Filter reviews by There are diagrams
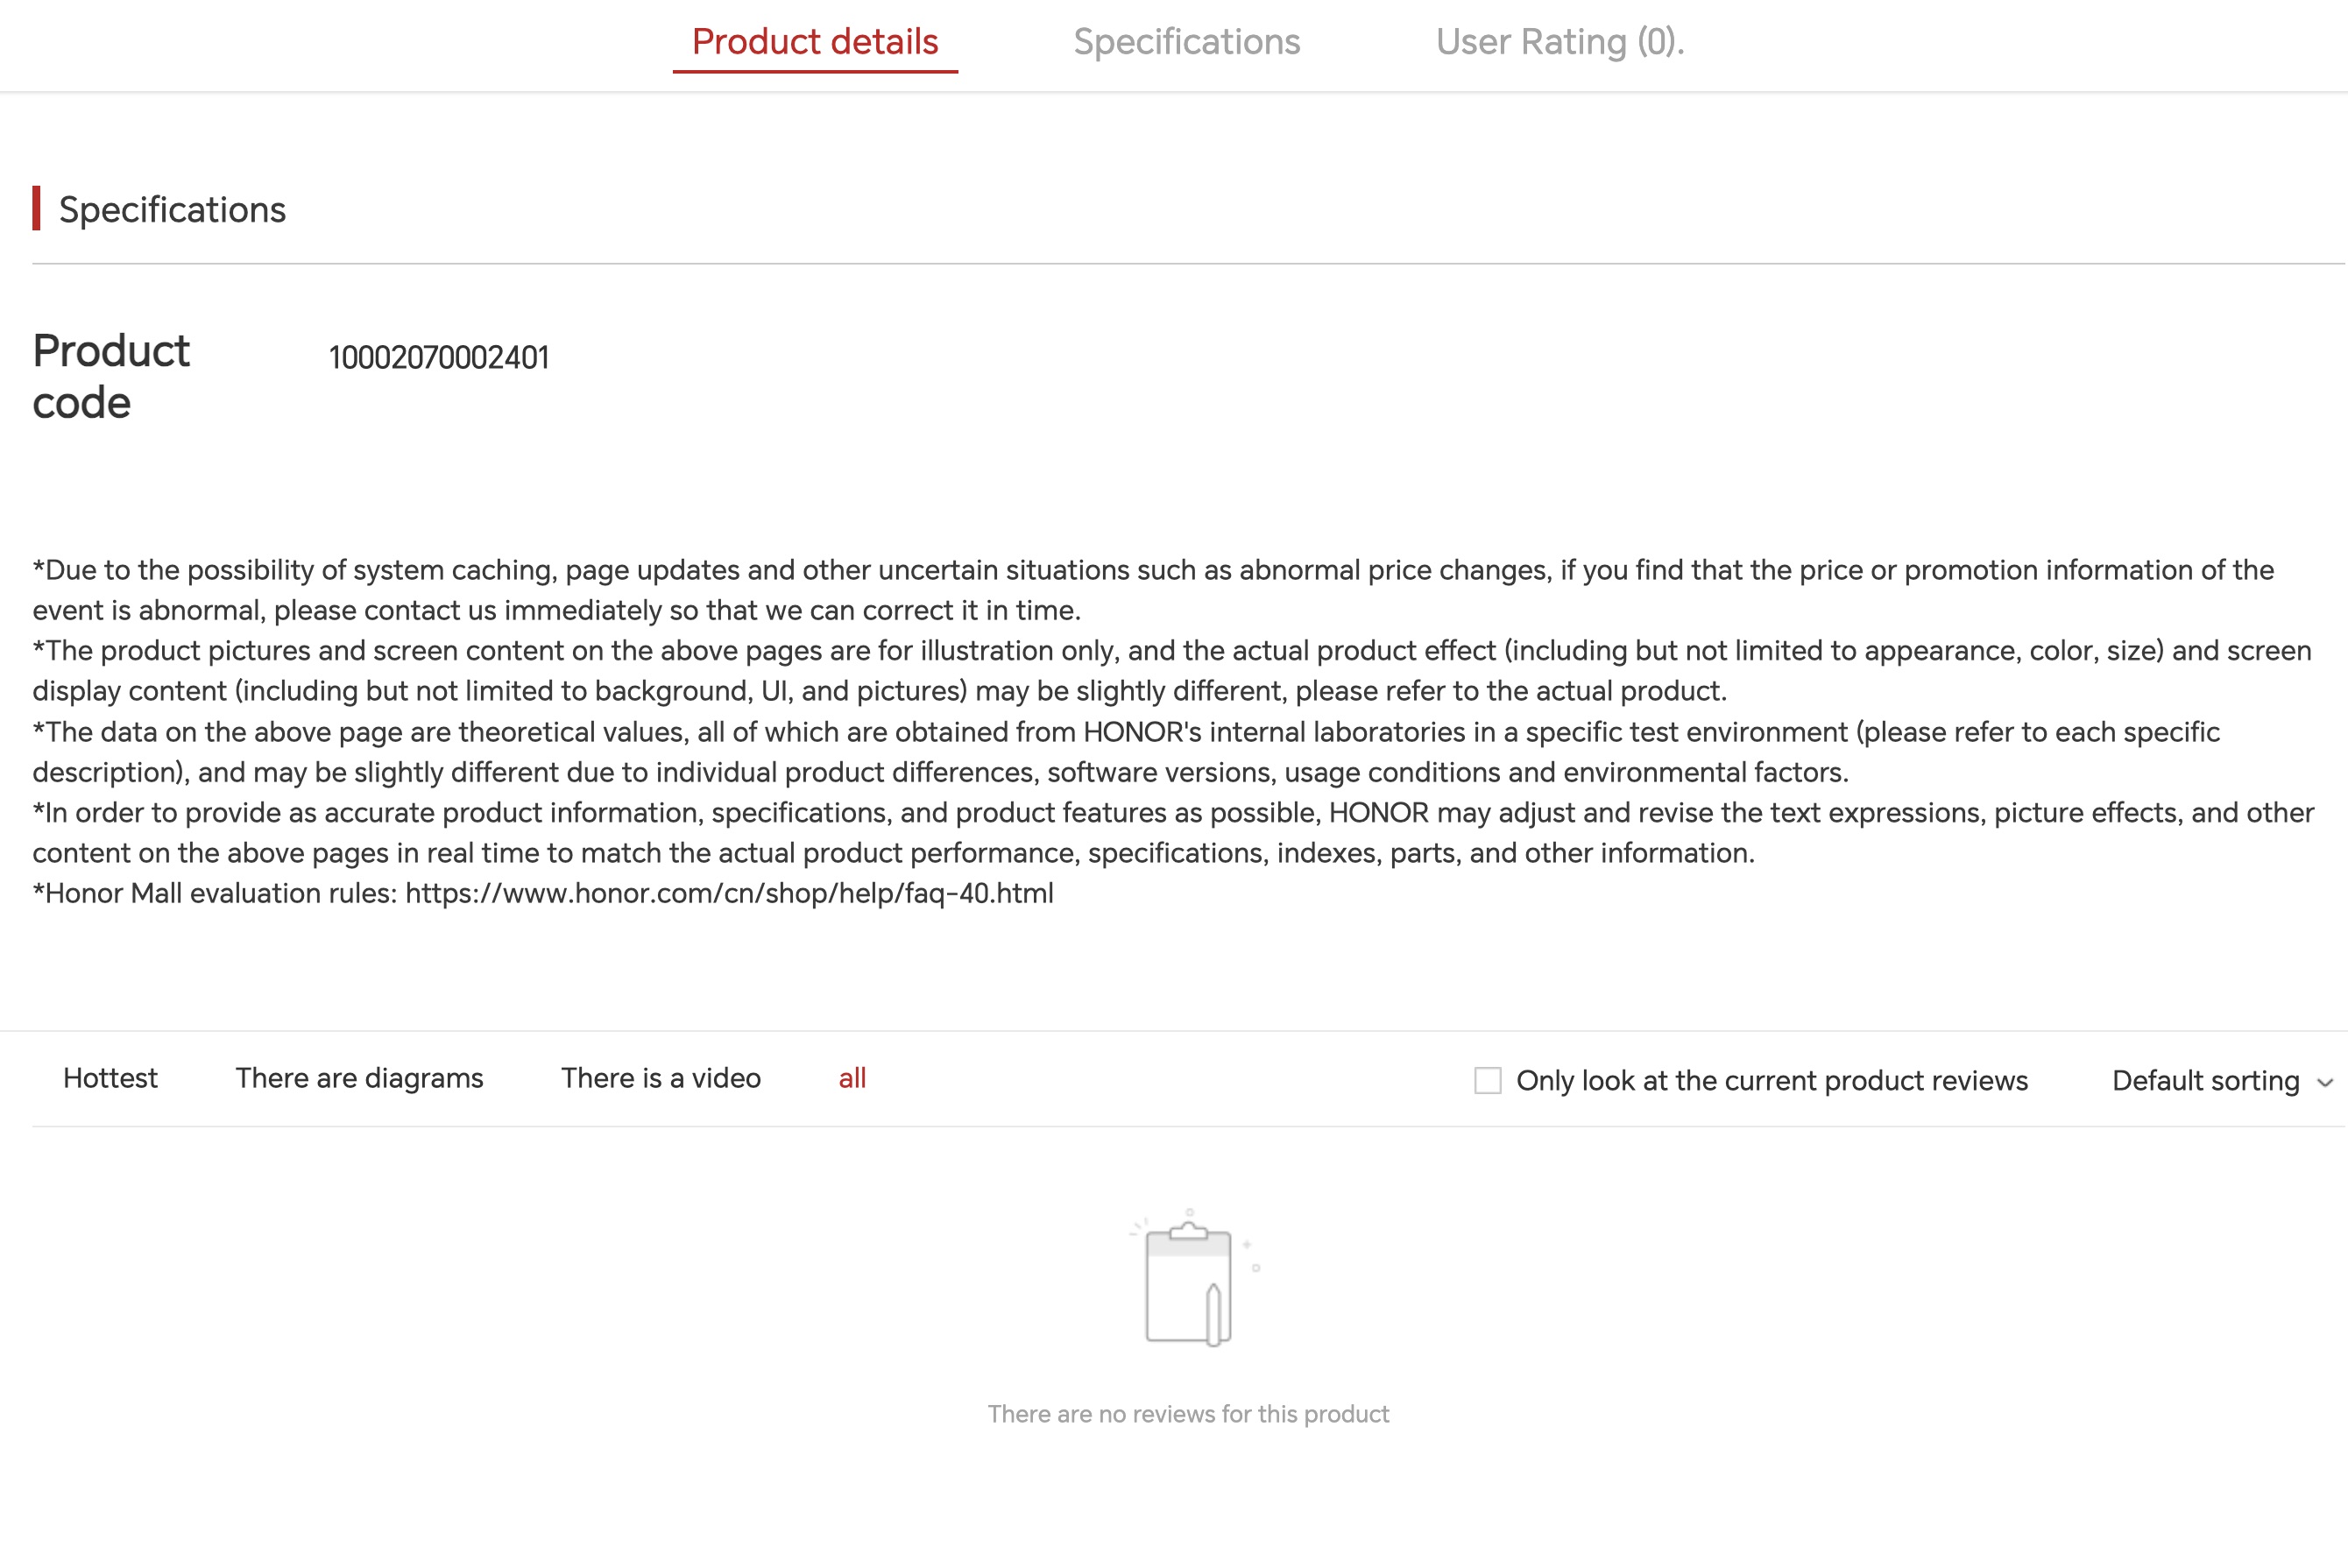Screen dimensions: 2348x1568 tap(359, 1078)
